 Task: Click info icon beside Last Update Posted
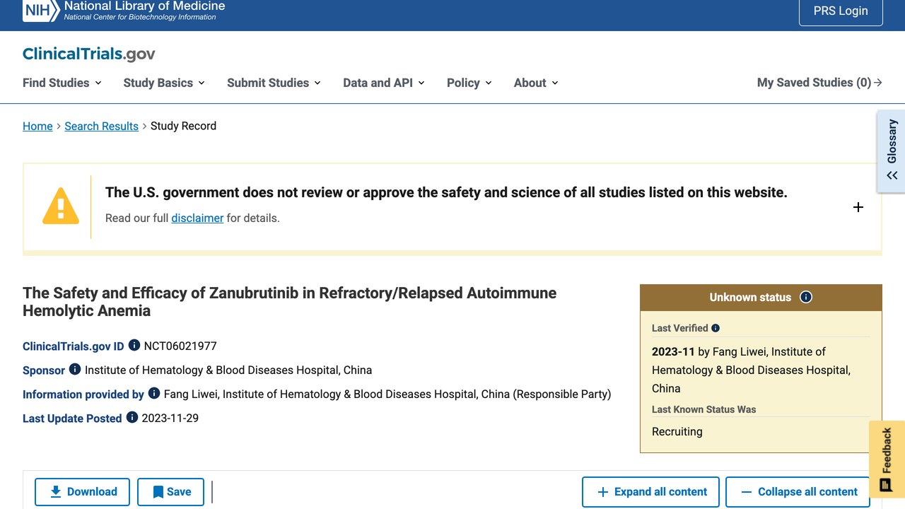click(132, 418)
